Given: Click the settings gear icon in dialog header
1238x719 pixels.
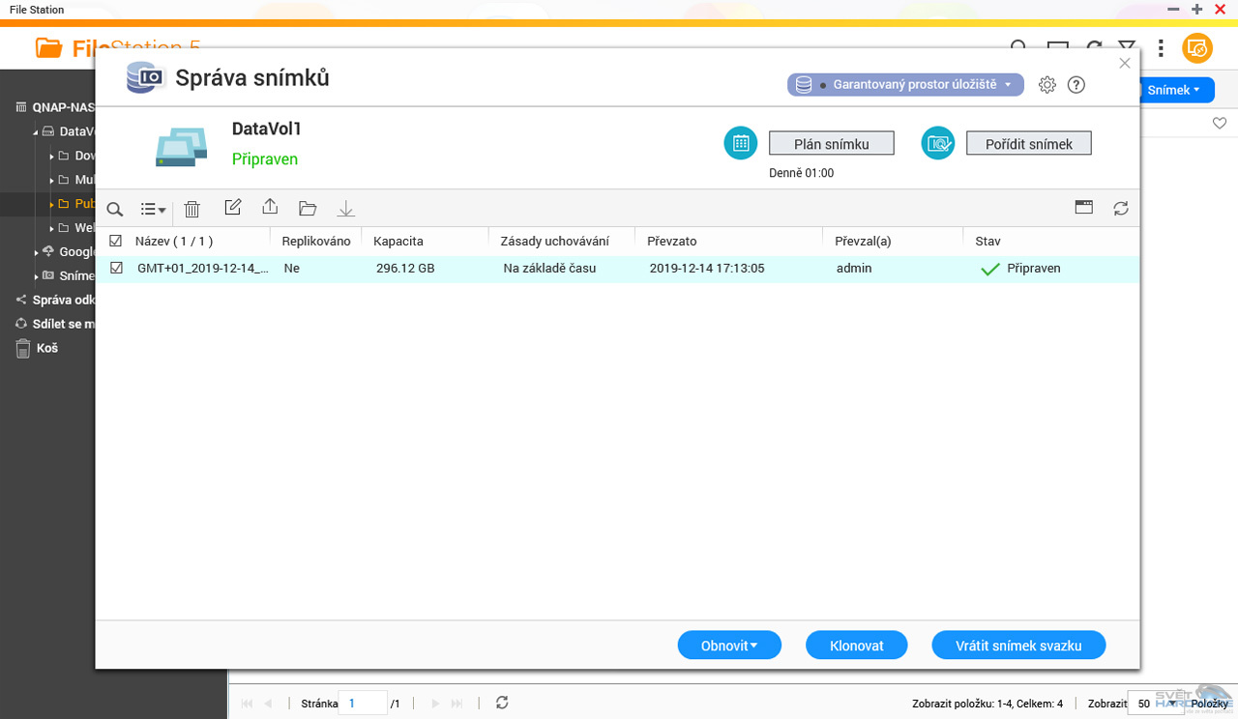Looking at the screenshot, I should [x=1046, y=85].
